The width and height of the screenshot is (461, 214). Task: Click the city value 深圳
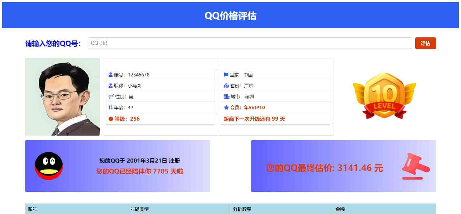[x=249, y=97]
